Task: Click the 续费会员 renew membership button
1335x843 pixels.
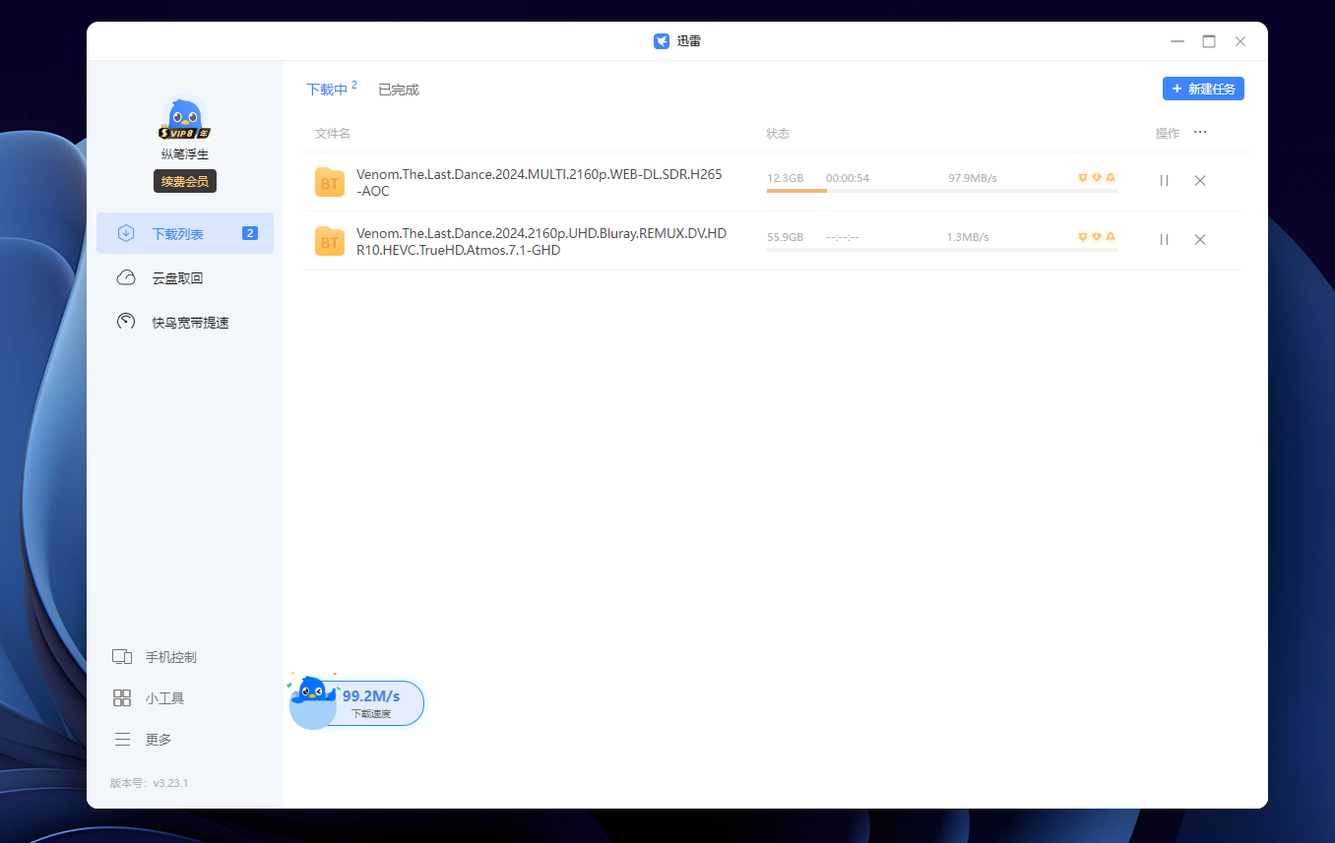Action: (185, 182)
